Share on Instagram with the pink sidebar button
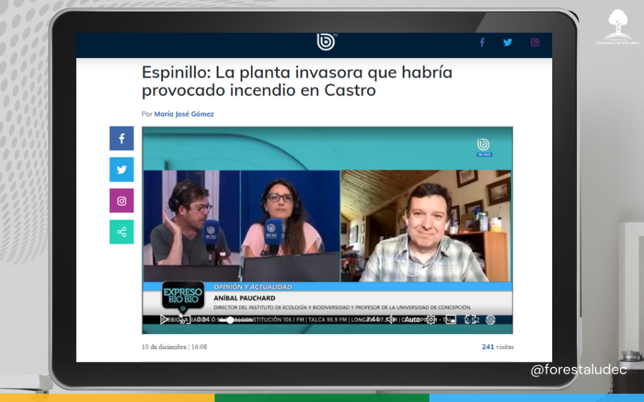Screen dimensions: 644x402 121,200
